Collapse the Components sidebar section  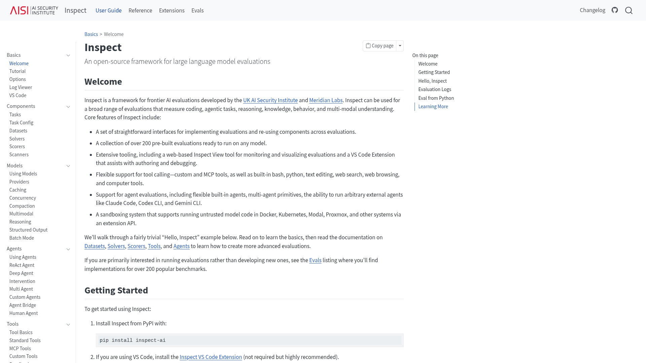pos(68,107)
